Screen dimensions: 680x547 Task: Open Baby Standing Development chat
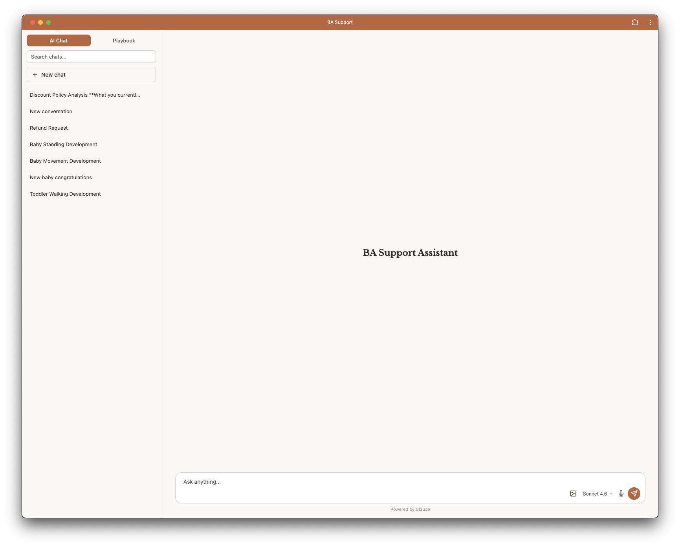tap(63, 144)
